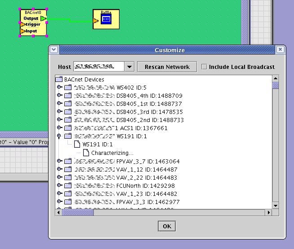Select text "ACS1 ID:1367661"
The width and height of the screenshot is (294, 249).
pos(143,128)
